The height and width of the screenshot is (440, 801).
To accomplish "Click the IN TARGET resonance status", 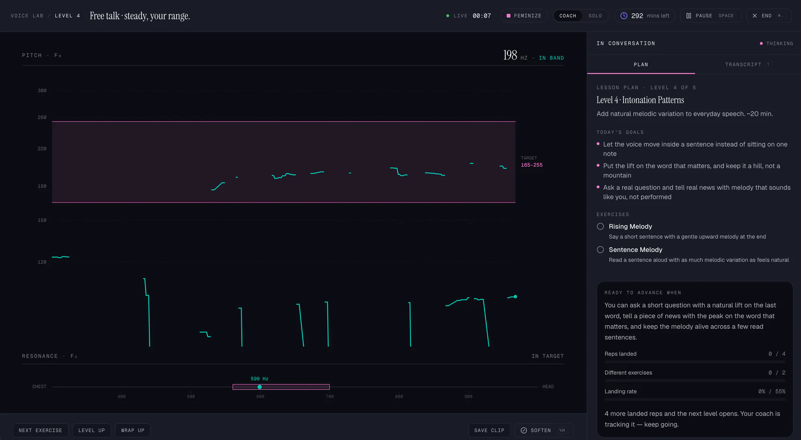I will (x=547, y=356).
